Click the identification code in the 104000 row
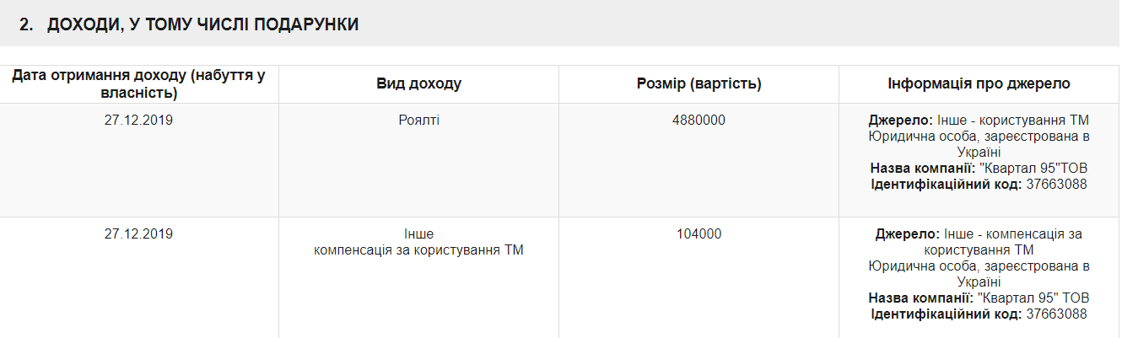 (x=1056, y=314)
